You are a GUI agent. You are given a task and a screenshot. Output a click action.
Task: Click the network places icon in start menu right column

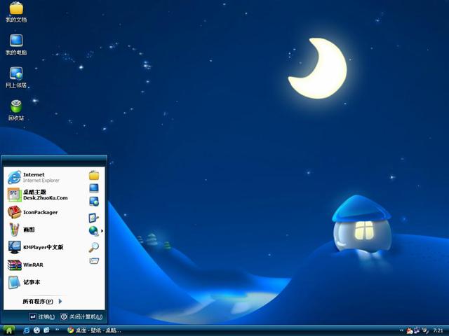pyautogui.click(x=94, y=202)
